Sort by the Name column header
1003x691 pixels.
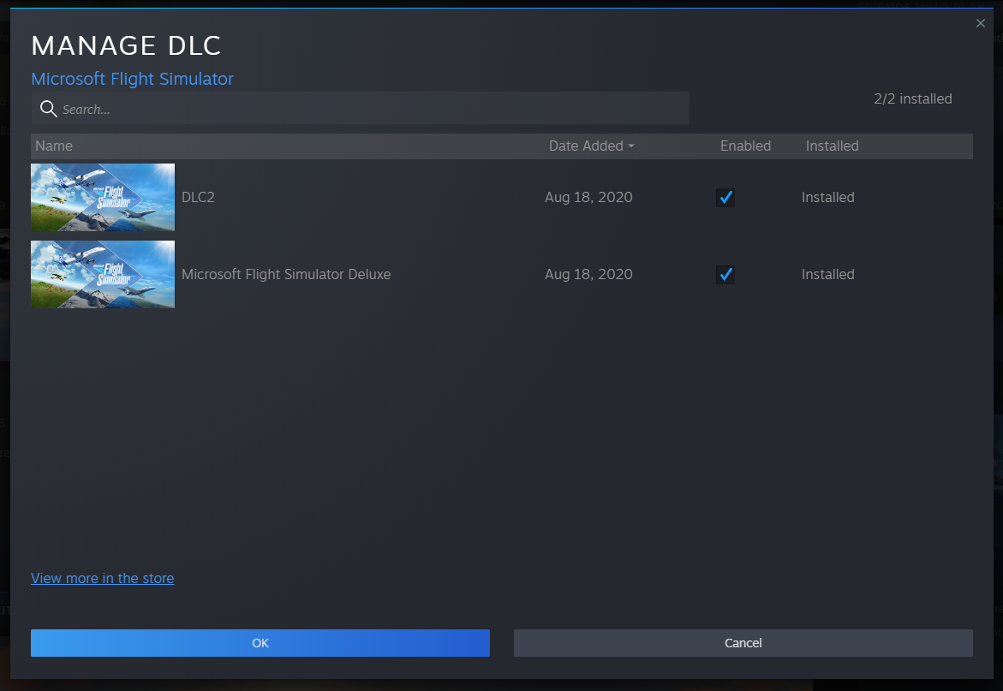point(54,146)
